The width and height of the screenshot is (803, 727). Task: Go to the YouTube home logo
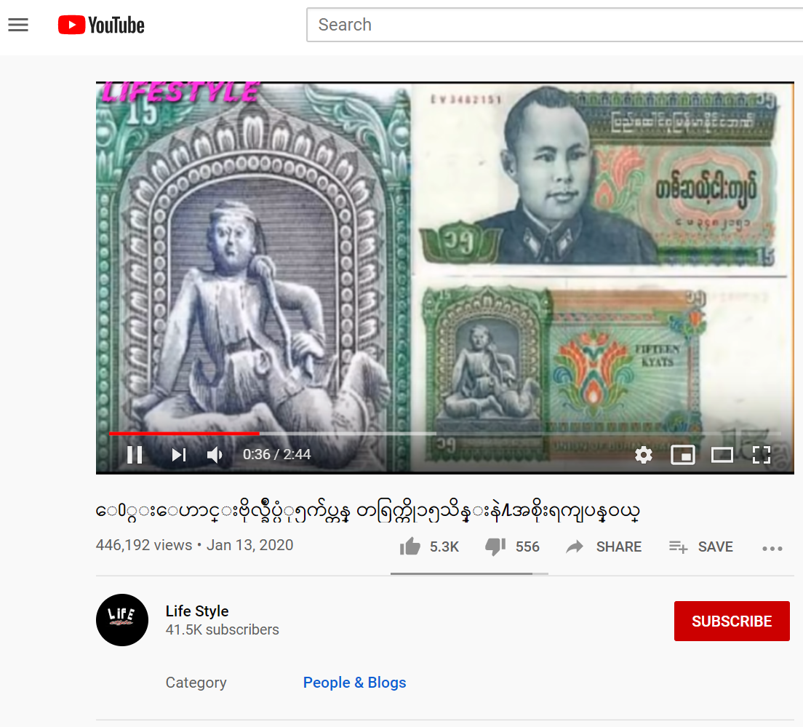[x=101, y=25]
